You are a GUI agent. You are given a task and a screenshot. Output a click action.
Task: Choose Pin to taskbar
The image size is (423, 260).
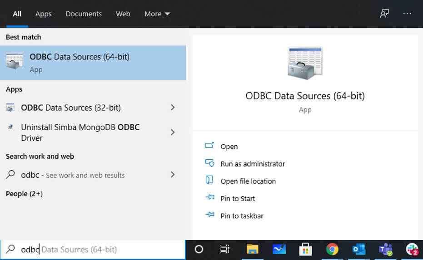tap(242, 216)
